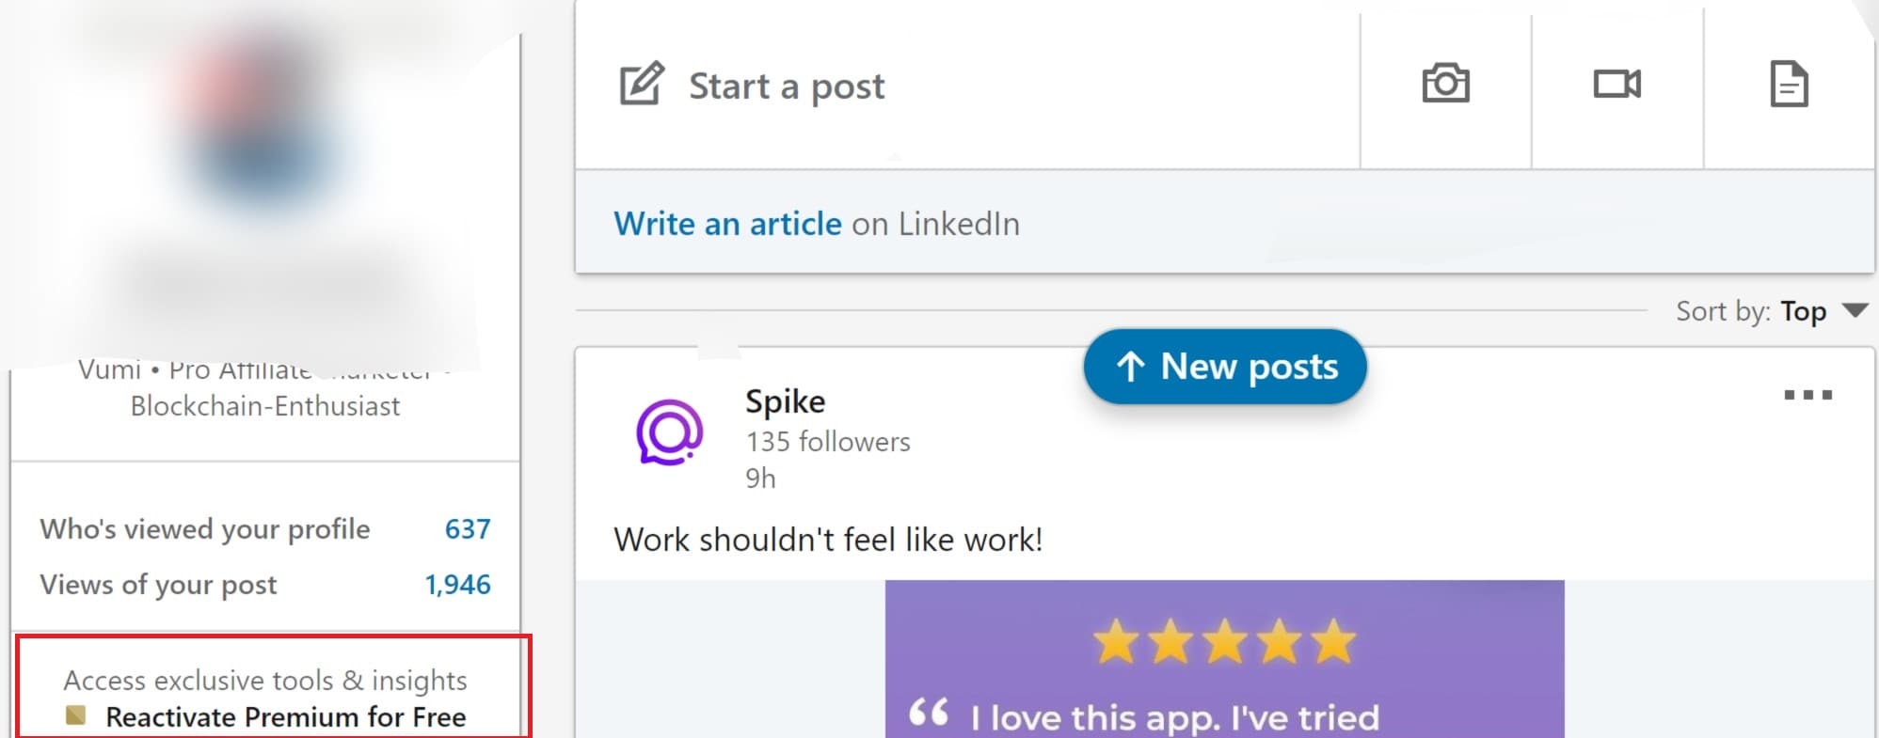Click the pencil compose icon
Image resolution: width=1879 pixels, height=738 pixels.
point(642,84)
